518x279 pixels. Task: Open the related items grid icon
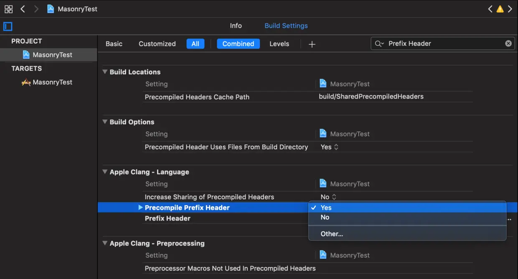click(8, 9)
